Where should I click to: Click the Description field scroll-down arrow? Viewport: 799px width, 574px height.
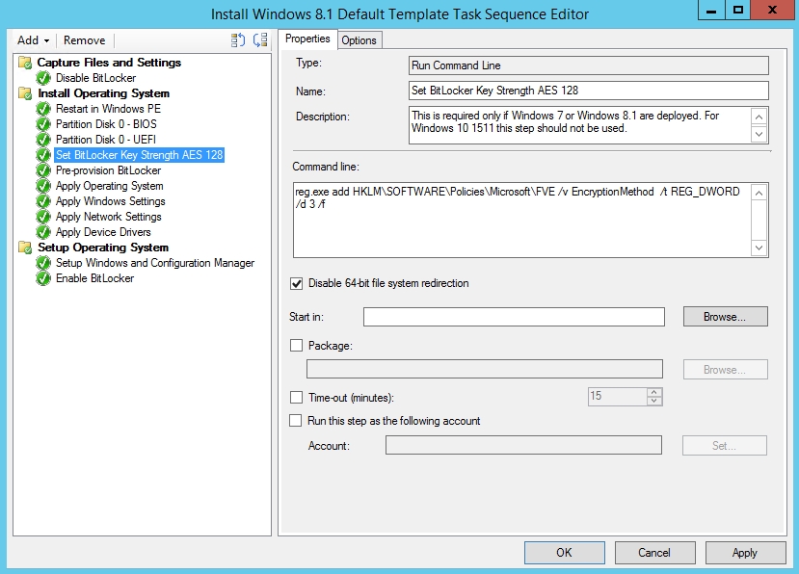click(x=759, y=132)
